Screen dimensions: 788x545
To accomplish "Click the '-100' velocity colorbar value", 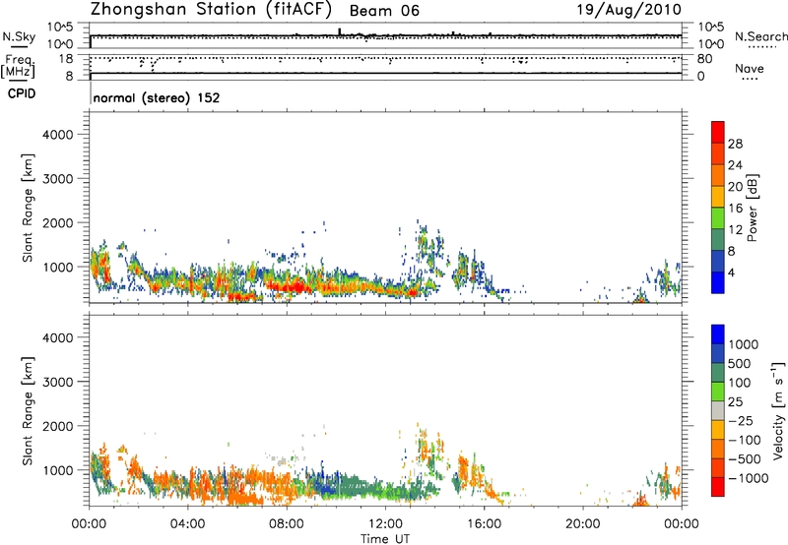I will coord(744,440).
